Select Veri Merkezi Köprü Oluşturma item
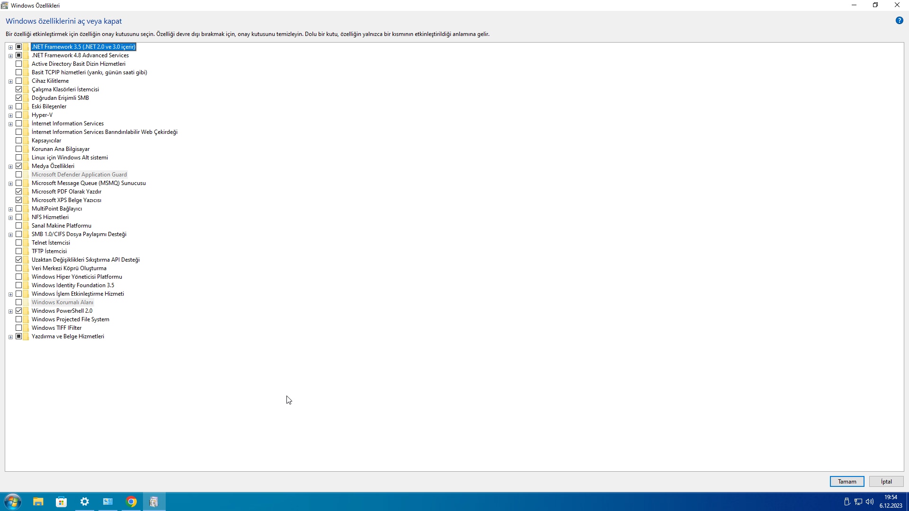 [x=69, y=268]
